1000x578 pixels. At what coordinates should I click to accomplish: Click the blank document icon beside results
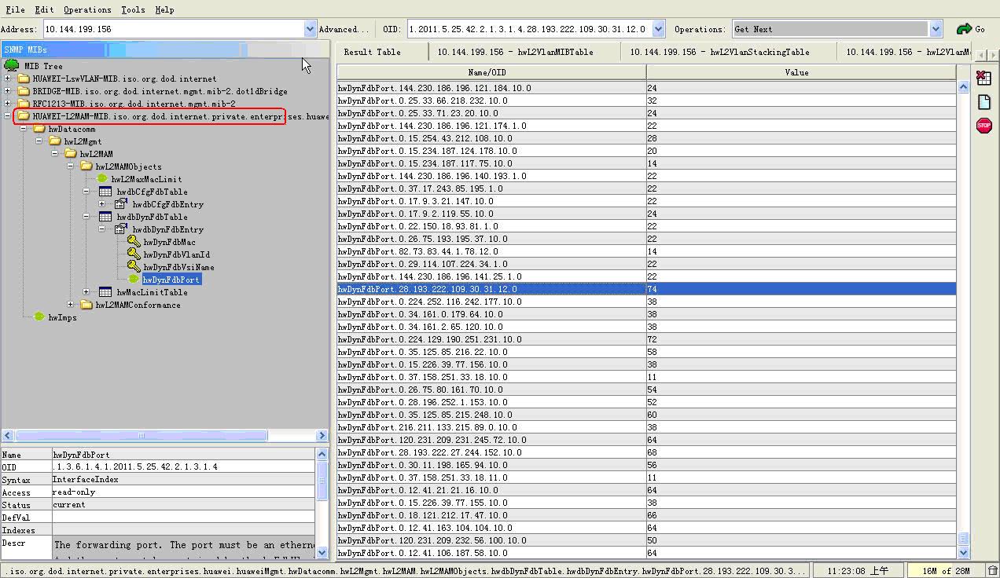click(983, 102)
